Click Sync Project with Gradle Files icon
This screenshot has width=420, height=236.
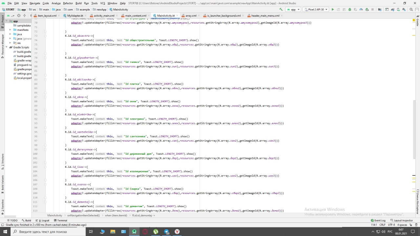tap(393, 10)
